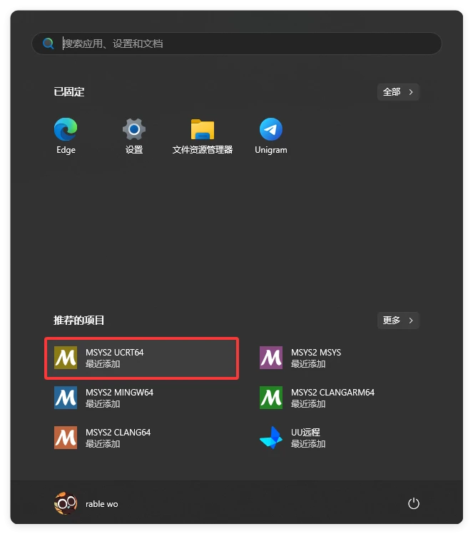The height and width of the screenshot is (534, 473).
Task: Open the Edge browser
Action: click(x=66, y=129)
